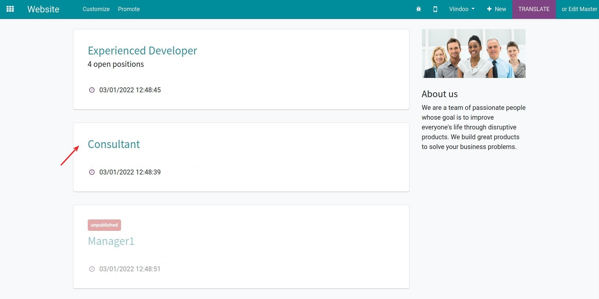Open the Experienced Developer job posting

tap(142, 51)
